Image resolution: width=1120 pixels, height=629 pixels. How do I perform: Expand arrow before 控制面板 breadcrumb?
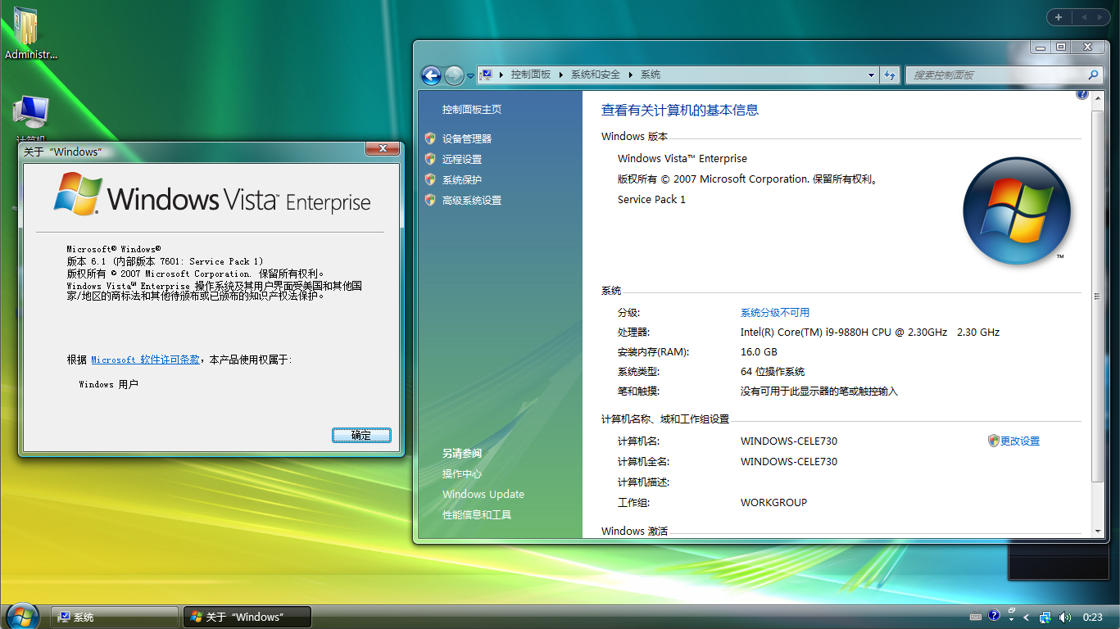[x=502, y=75]
